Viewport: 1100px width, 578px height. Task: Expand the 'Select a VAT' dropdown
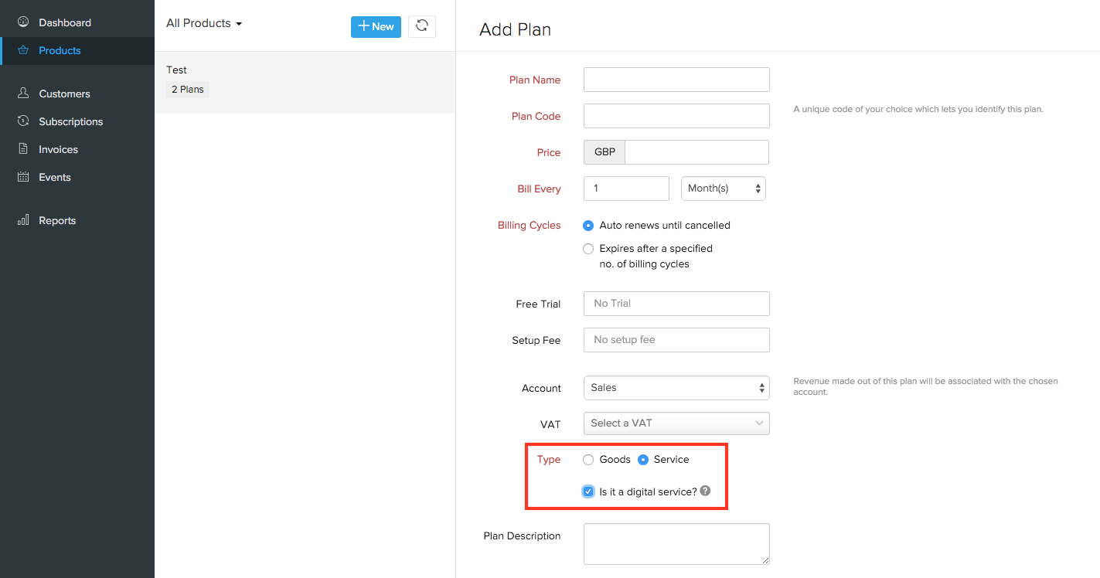[x=676, y=423]
